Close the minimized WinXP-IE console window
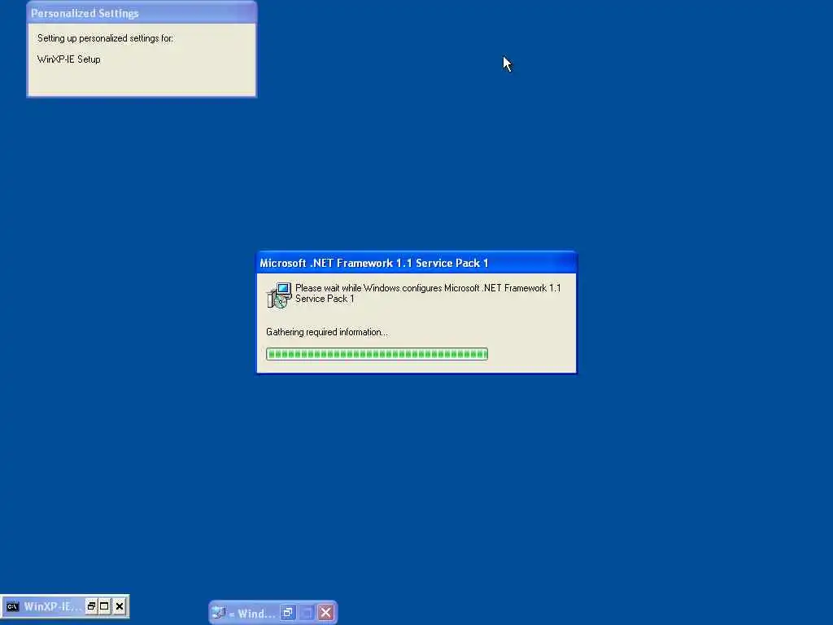Image resolution: width=833 pixels, height=625 pixels. click(120, 605)
